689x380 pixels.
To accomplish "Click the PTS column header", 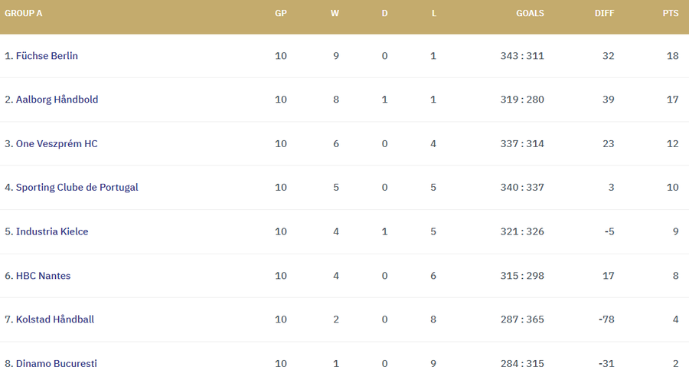I will coord(671,13).
